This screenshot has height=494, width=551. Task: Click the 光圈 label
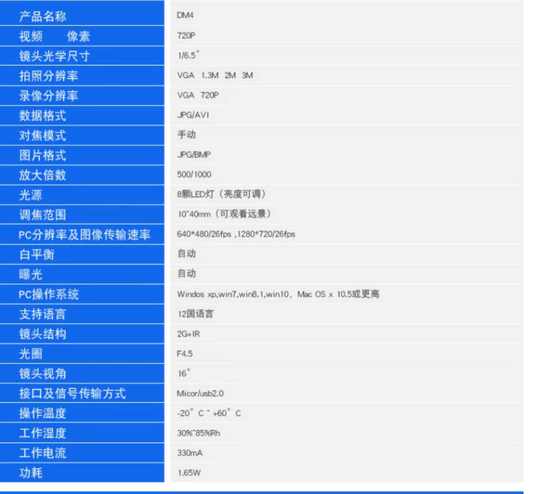coord(30,354)
